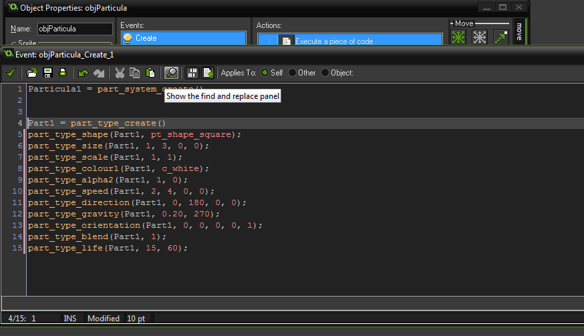Select Execute a piece of code action
The width and height of the screenshot is (584, 336).
point(349,40)
